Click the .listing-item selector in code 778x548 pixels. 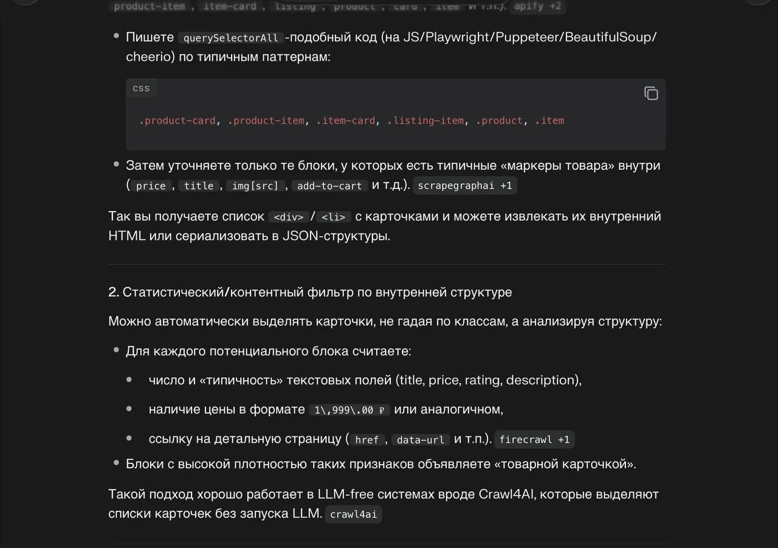(x=425, y=120)
